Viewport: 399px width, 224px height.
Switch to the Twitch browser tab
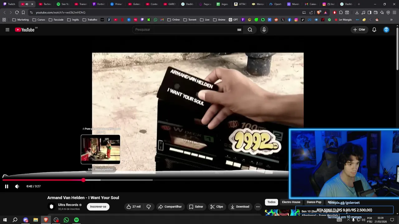[9, 4]
